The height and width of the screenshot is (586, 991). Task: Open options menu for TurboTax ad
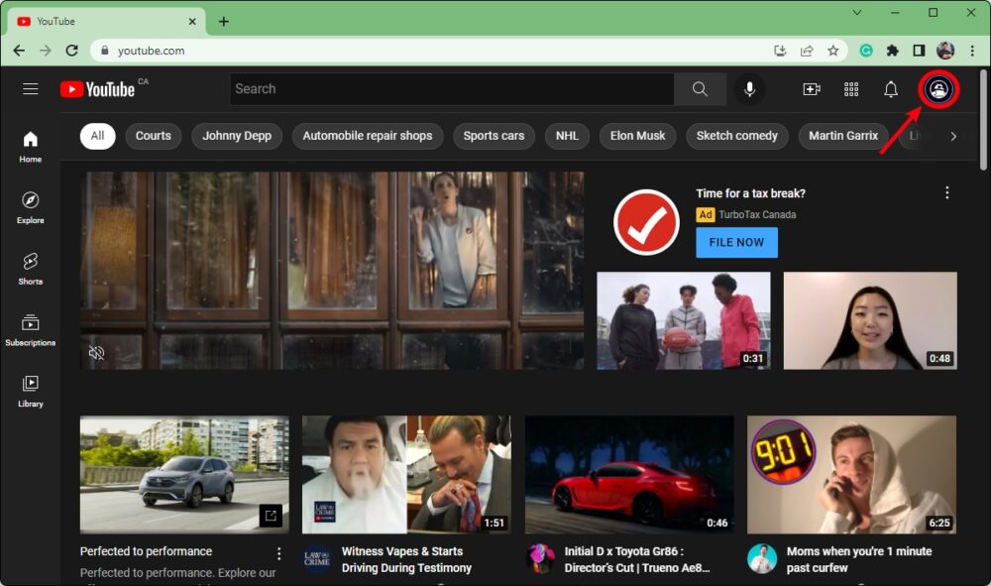pos(947,192)
